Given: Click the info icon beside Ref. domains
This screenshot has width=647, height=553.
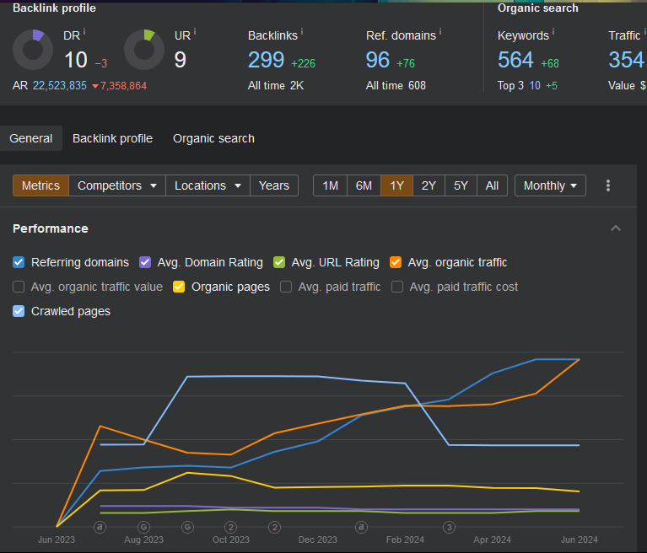Looking at the screenshot, I should 440,32.
